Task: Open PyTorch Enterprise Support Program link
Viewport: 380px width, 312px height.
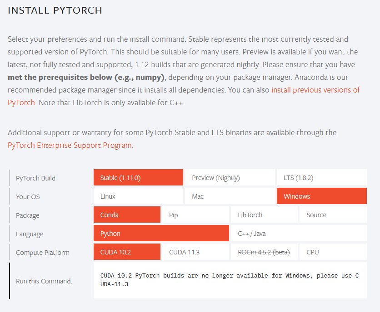Action: coord(70,146)
